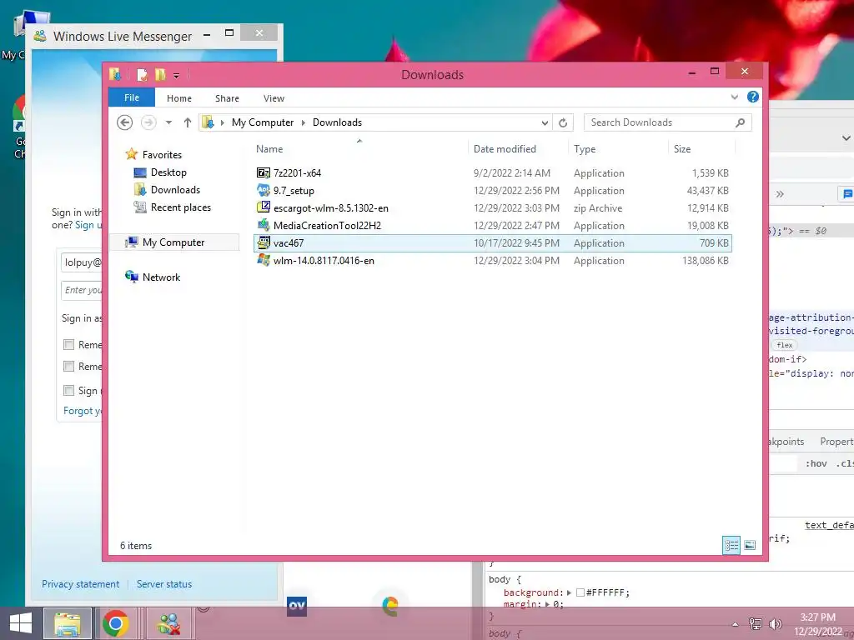Open address bar history dropdown

click(545, 123)
